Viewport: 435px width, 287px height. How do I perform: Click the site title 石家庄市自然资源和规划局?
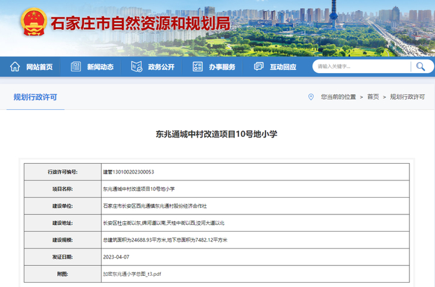[x=140, y=24]
